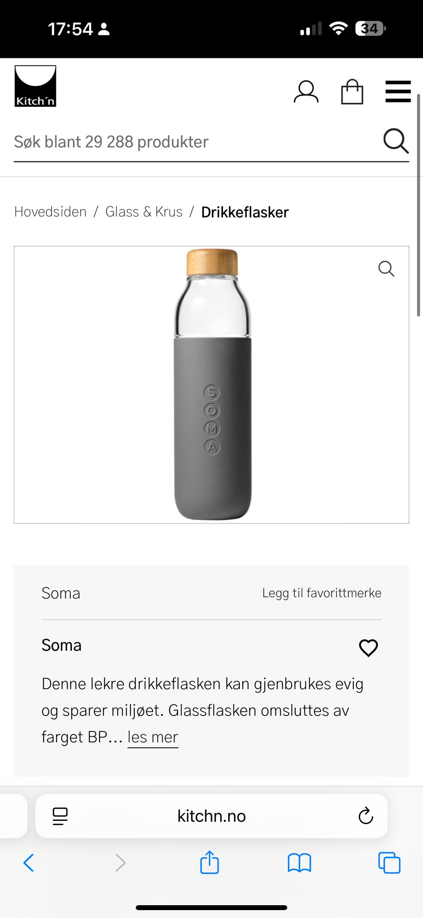Expand description with les mer

pyautogui.click(x=152, y=737)
